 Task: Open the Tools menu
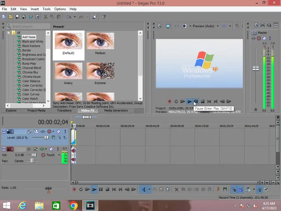[46, 9]
